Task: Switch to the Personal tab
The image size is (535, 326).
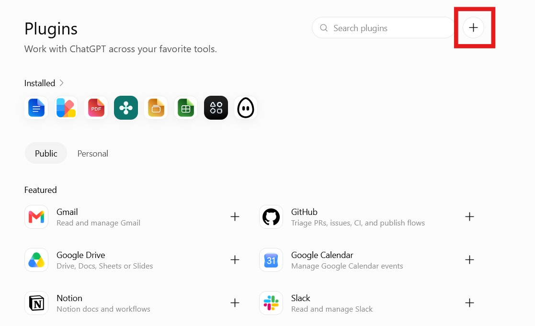Action: [93, 154]
